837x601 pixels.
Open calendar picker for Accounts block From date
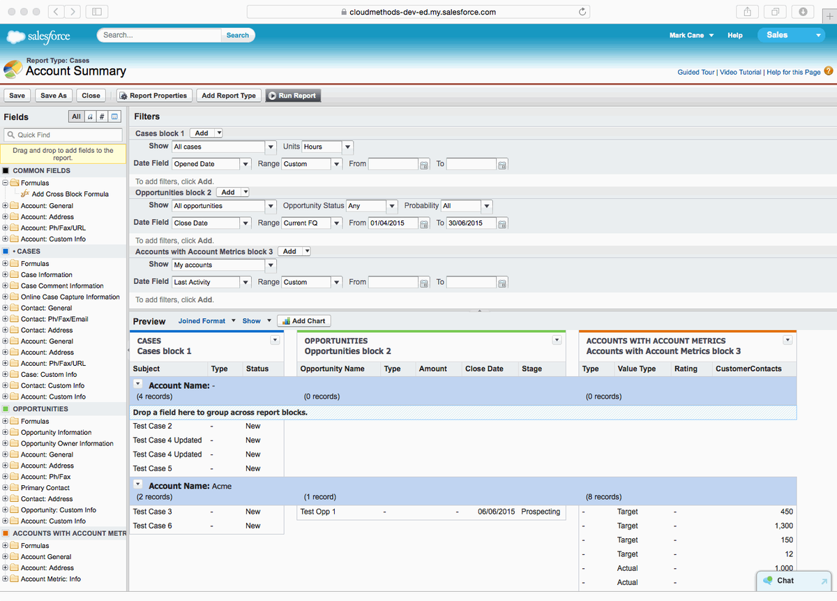[423, 283]
